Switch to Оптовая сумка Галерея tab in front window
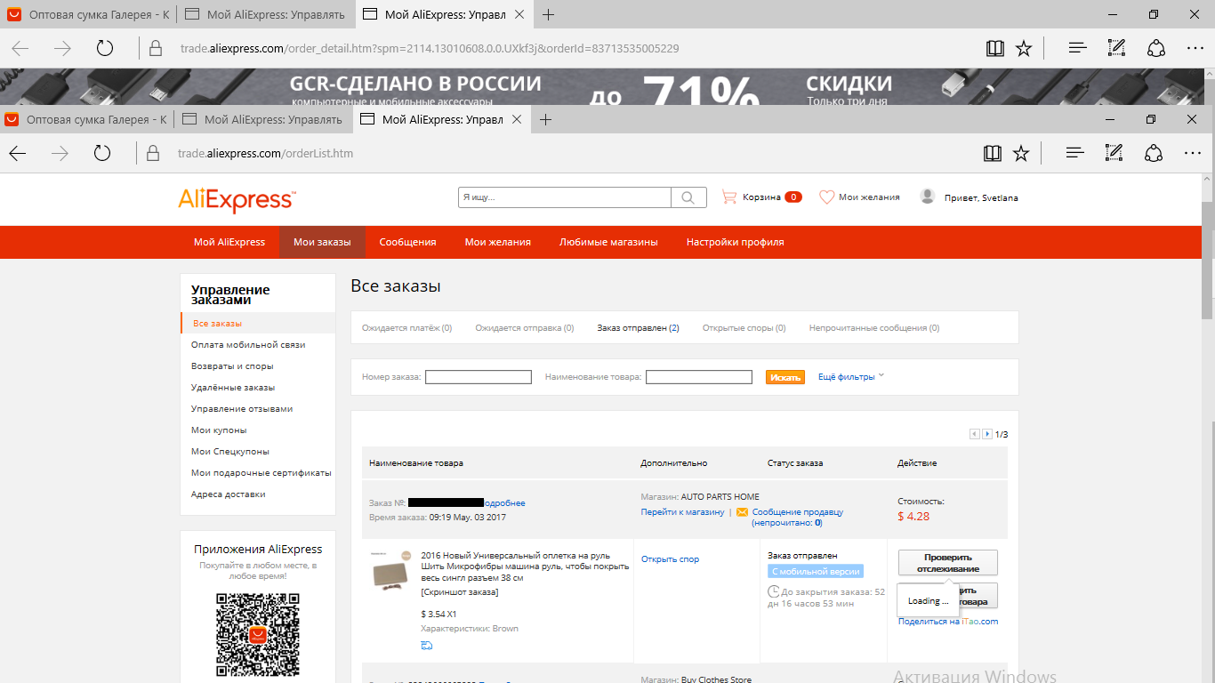The width and height of the screenshot is (1215, 683). pyautogui.click(x=87, y=119)
